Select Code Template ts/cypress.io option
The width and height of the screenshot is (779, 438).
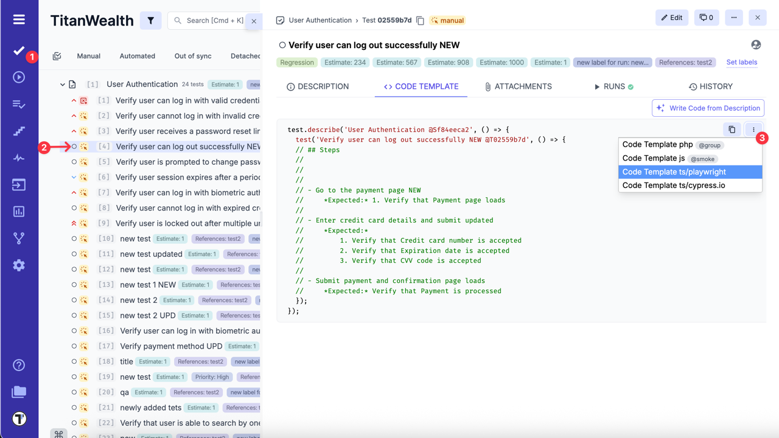pyautogui.click(x=690, y=186)
